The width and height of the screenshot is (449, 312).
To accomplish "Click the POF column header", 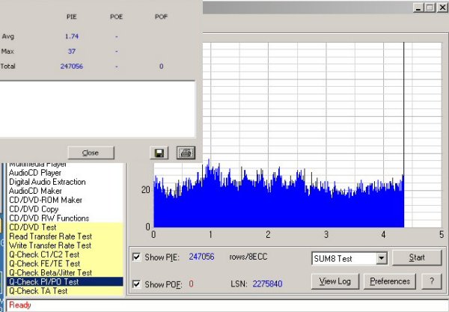I will pos(161,16).
